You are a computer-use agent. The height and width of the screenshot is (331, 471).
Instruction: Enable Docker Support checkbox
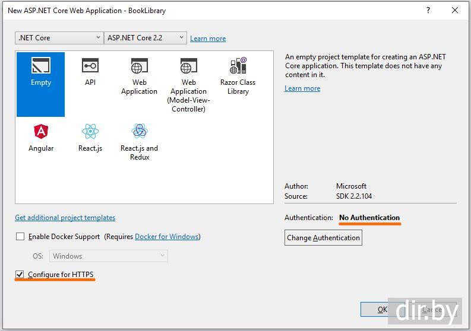click(20, 237)
